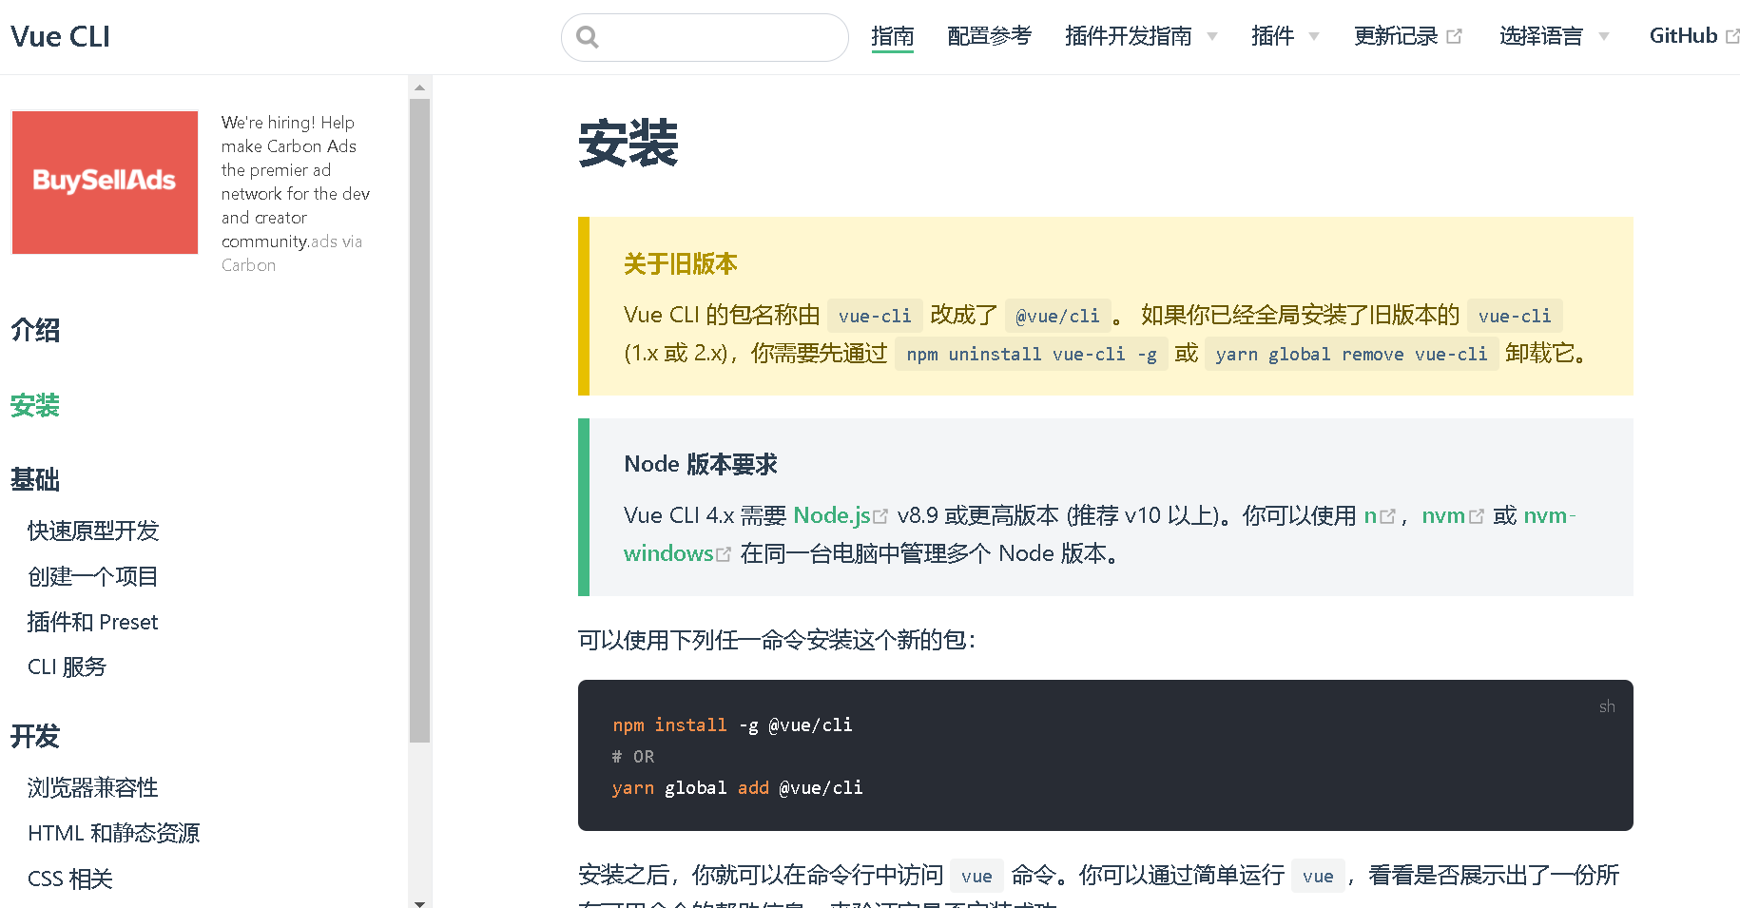The width and height of the screenshot is (1740, 908).
Task: Open HTML 和静态资源 sidebar page
Action: 114,833
